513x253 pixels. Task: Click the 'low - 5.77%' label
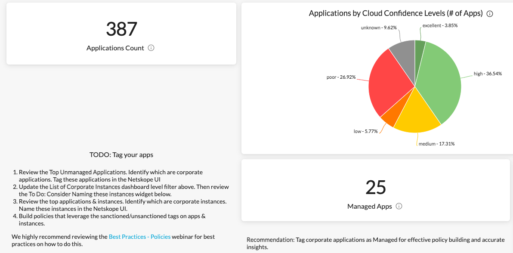tap(365, 131)
